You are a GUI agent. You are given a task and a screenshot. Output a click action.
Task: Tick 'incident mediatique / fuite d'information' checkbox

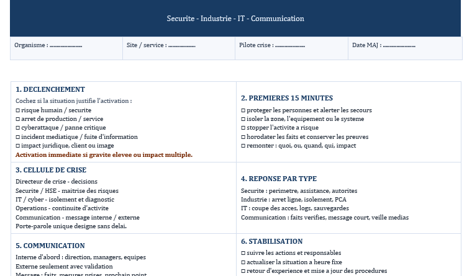pyautogui.click(x=18, y=137)
